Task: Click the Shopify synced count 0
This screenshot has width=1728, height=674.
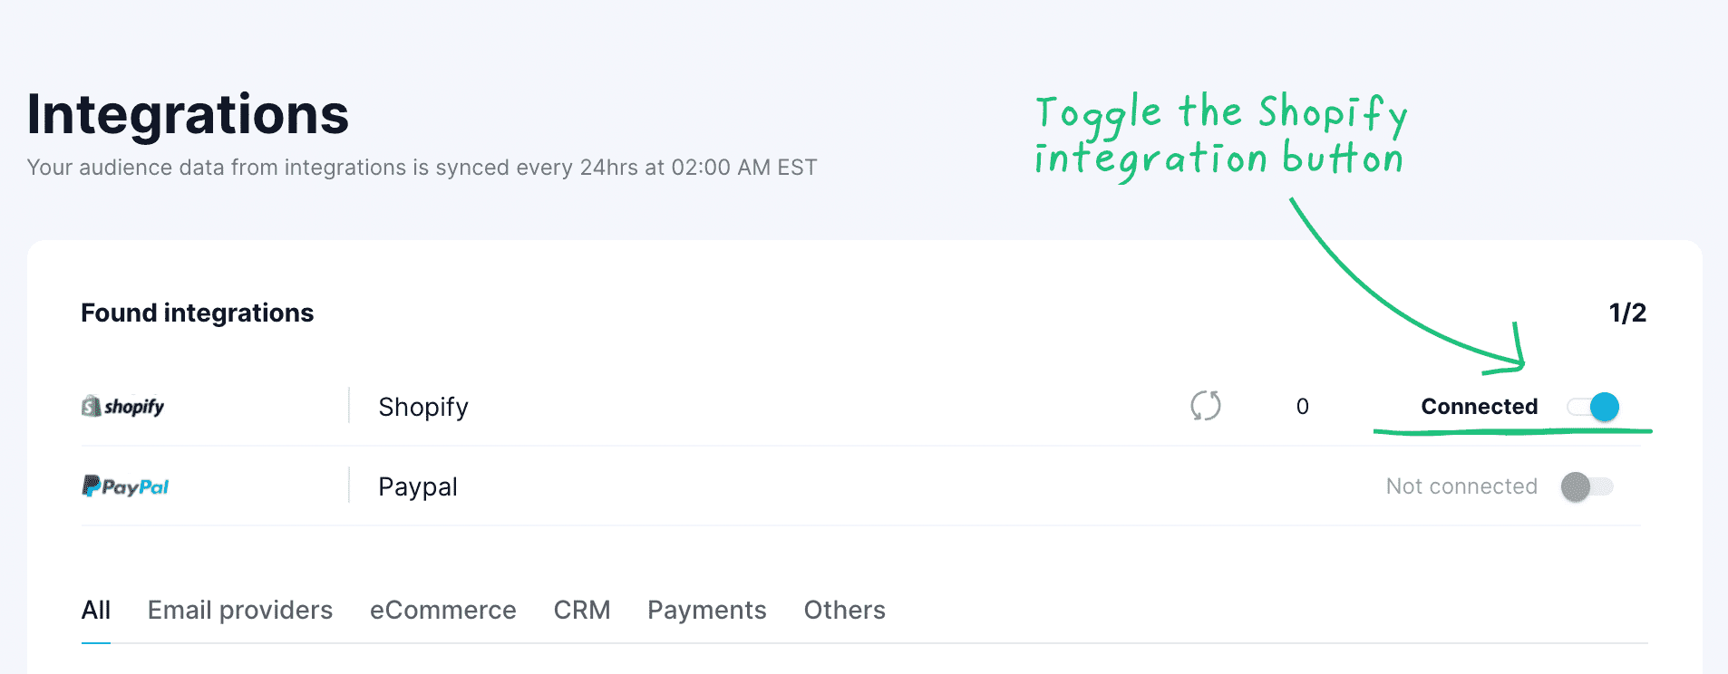Action: [x=1303, y=407]
